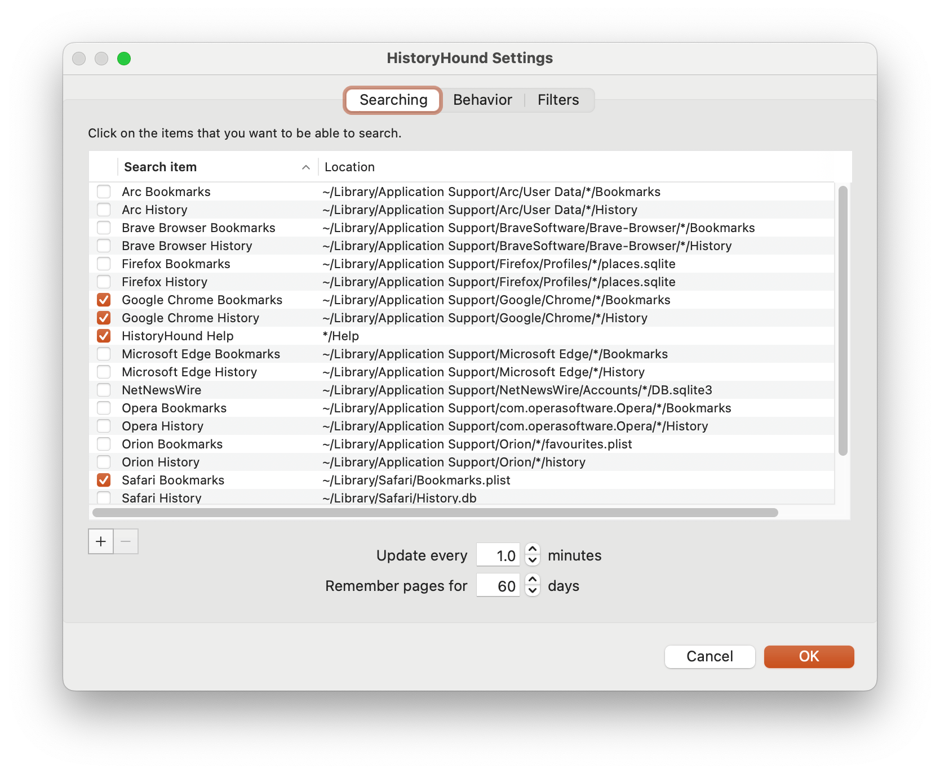Open the Filters tab
This screenshot has height=774, width=940.
coord(558,100)
